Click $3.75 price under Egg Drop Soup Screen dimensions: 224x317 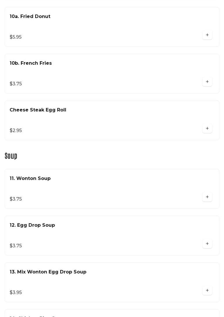[x=16, y=246]
